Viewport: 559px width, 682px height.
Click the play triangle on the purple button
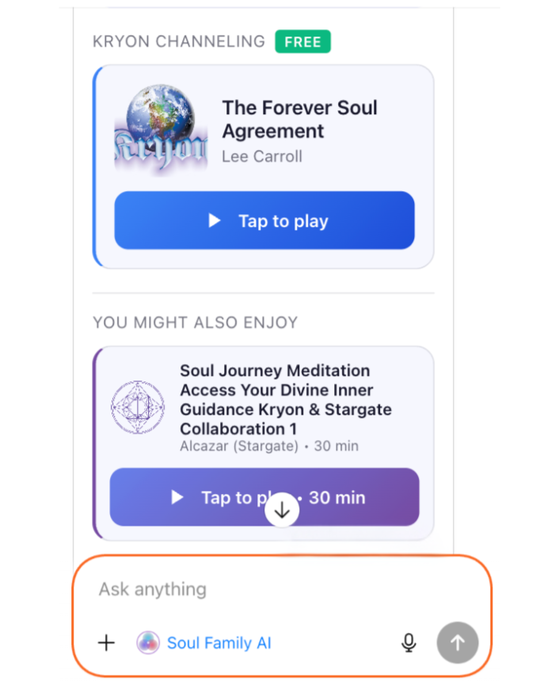coord(177,497)
